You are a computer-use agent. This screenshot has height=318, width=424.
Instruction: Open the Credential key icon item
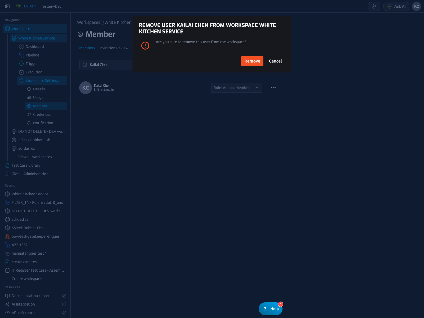pos(46,114)
